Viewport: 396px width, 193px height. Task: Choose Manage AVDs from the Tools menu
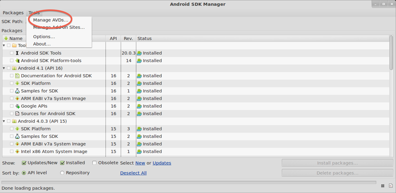(50, 20)
